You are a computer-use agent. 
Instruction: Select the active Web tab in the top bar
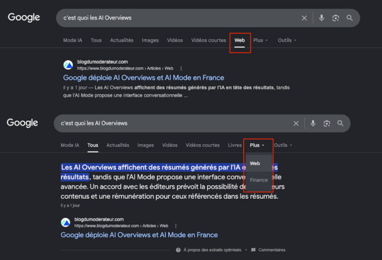[x=239, y=40]
